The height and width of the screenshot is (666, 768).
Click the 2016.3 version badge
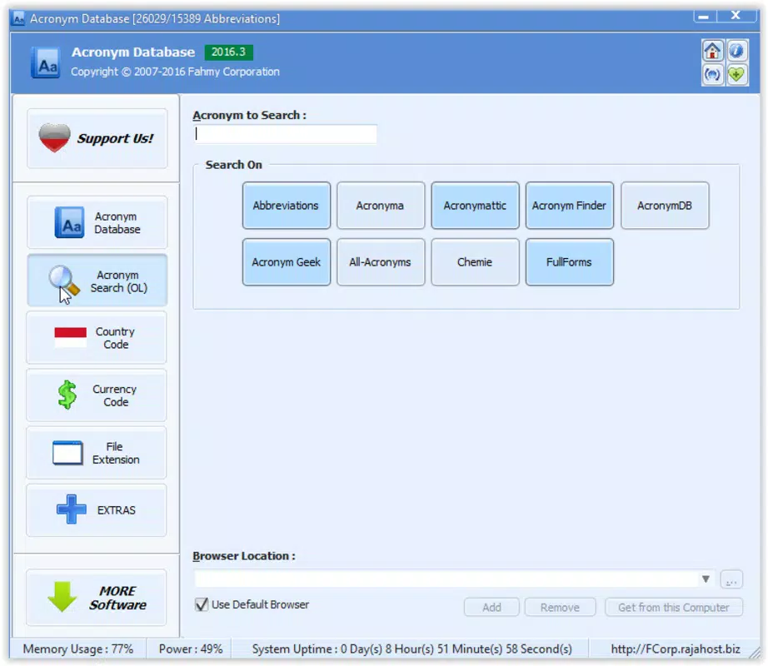(228, 52)
